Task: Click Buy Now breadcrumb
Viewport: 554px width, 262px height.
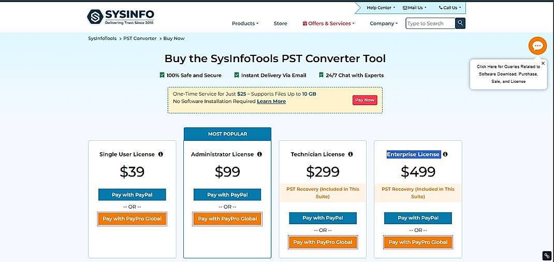Action: [x=174, y=38]
